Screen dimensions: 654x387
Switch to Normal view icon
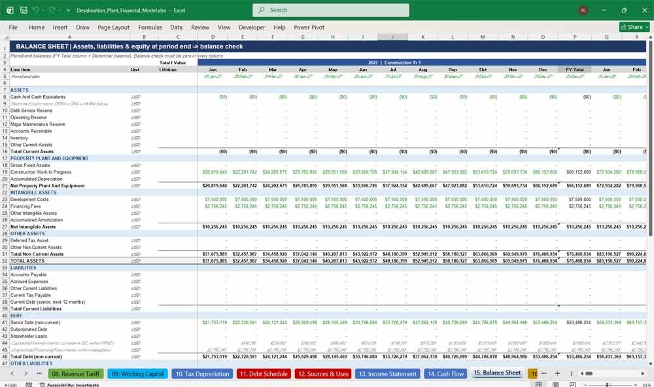(538, 384)
